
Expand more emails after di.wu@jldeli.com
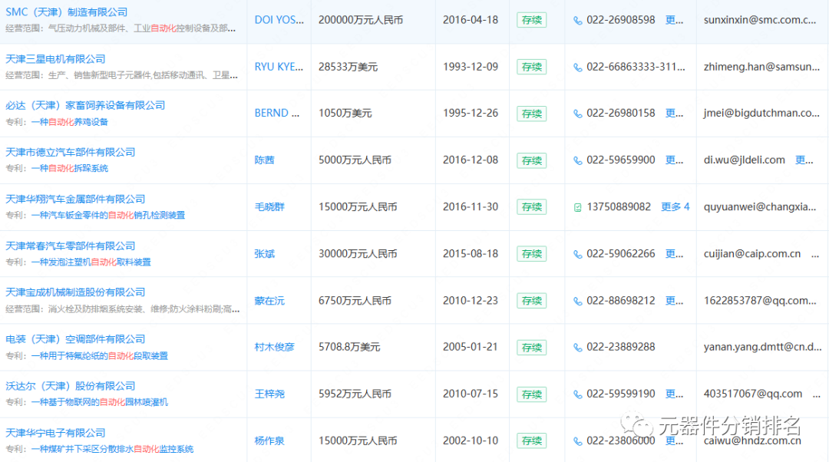click(804, 160)
